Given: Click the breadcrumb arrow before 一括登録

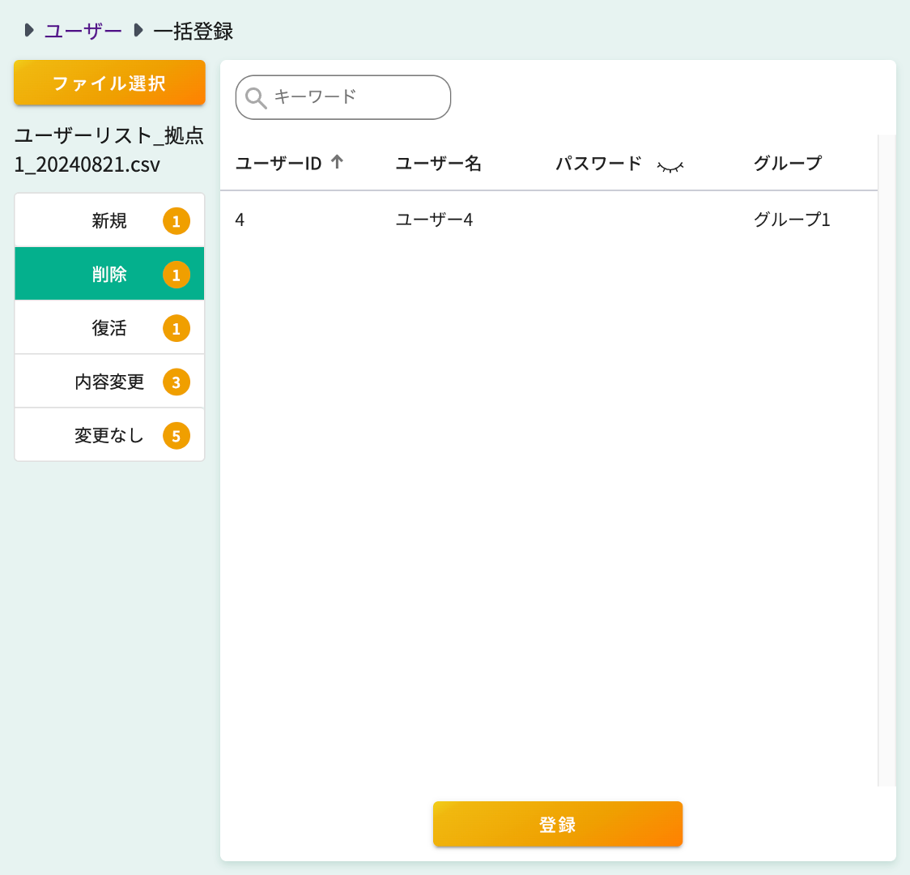Looking at the screenshot, I should (137, 28).
